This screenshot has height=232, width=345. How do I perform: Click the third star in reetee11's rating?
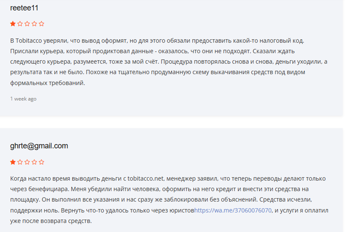point(27,24)
